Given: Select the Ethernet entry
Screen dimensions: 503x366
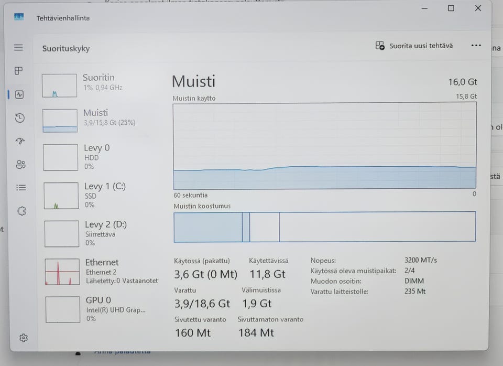Looking at the screenshot, I should pos(102,272).
